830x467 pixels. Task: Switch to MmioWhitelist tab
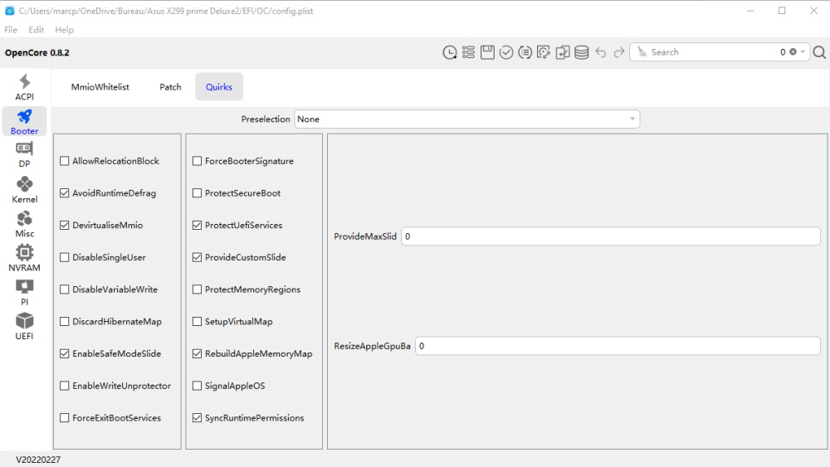click(100, 87)
